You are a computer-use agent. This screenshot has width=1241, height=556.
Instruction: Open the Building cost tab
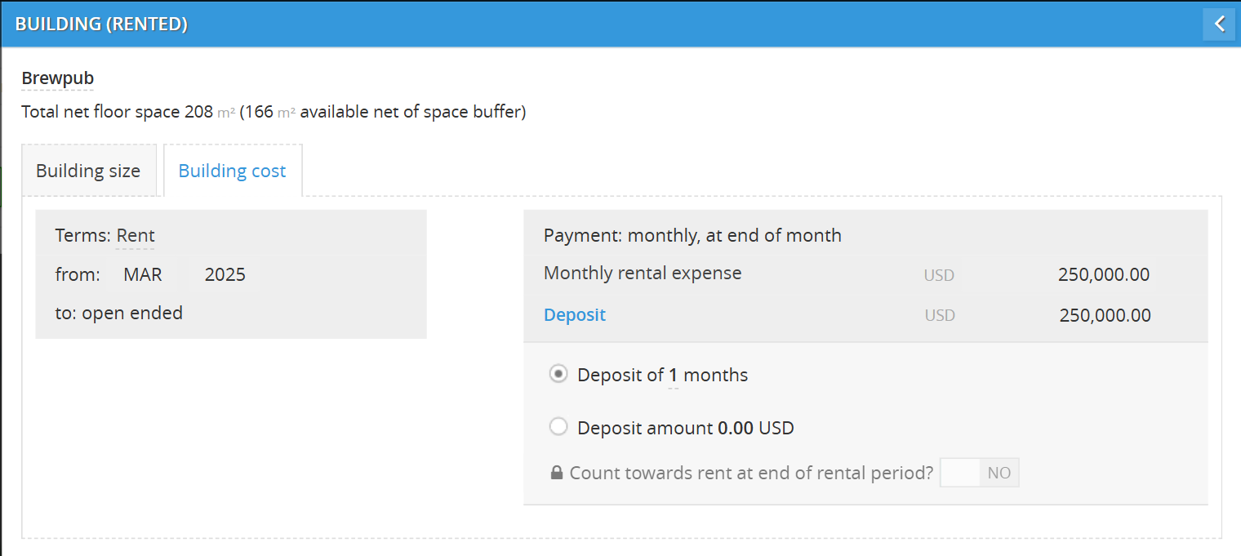click(232, 171)
